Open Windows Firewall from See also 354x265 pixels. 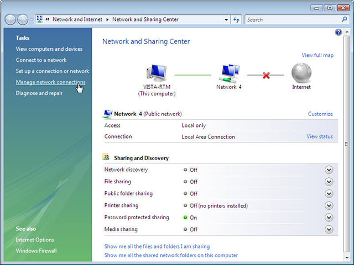(x=36, y=251)
